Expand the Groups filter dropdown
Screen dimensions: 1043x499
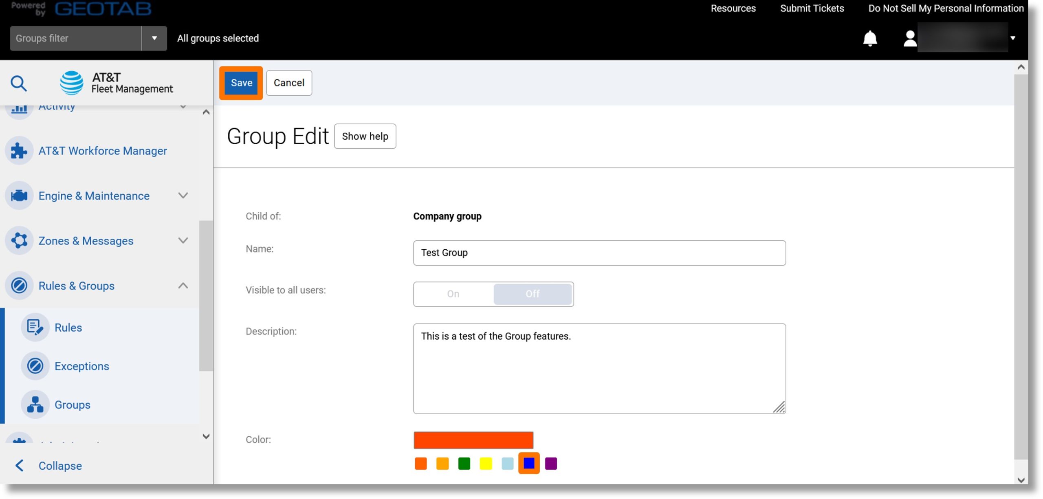(154, 38)
